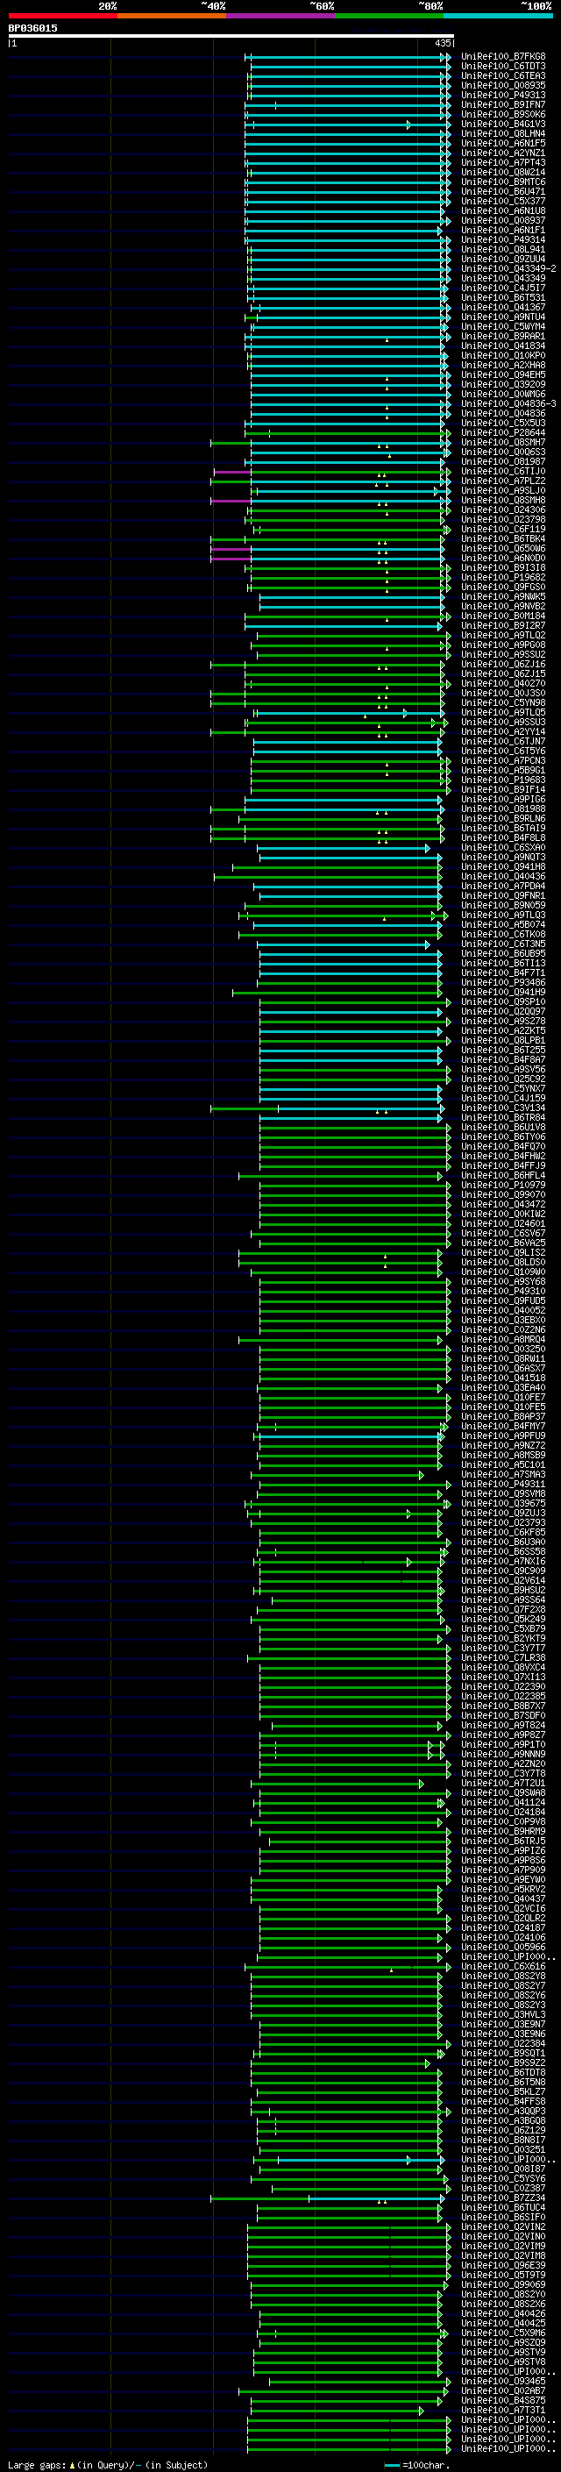561x2472 pixels.
Task: Open the UniRef100_C5YN98 hit
Action: [x=503, y=703]
